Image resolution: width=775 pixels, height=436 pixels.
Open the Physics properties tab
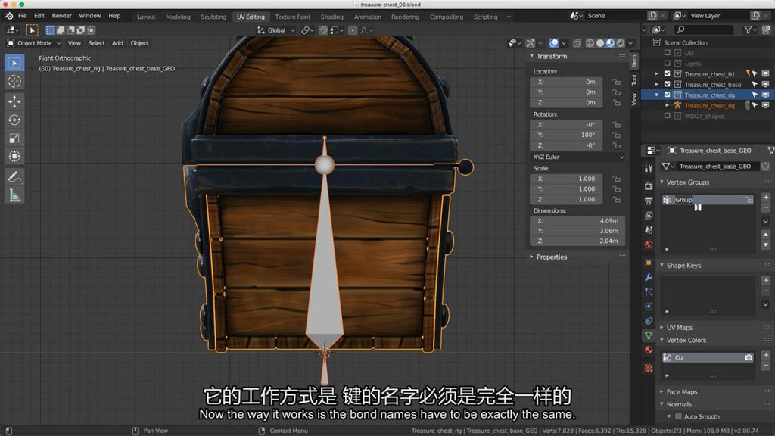pyautogui.click(x=649, y=307)
